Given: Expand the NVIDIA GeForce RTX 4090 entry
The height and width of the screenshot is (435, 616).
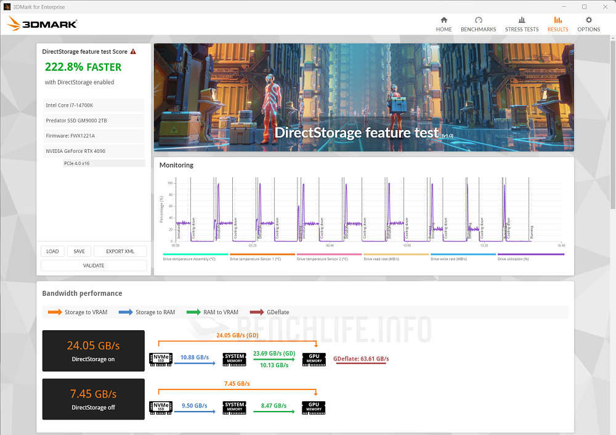Looking at the screenshot, I should click(x=93, y=150).
